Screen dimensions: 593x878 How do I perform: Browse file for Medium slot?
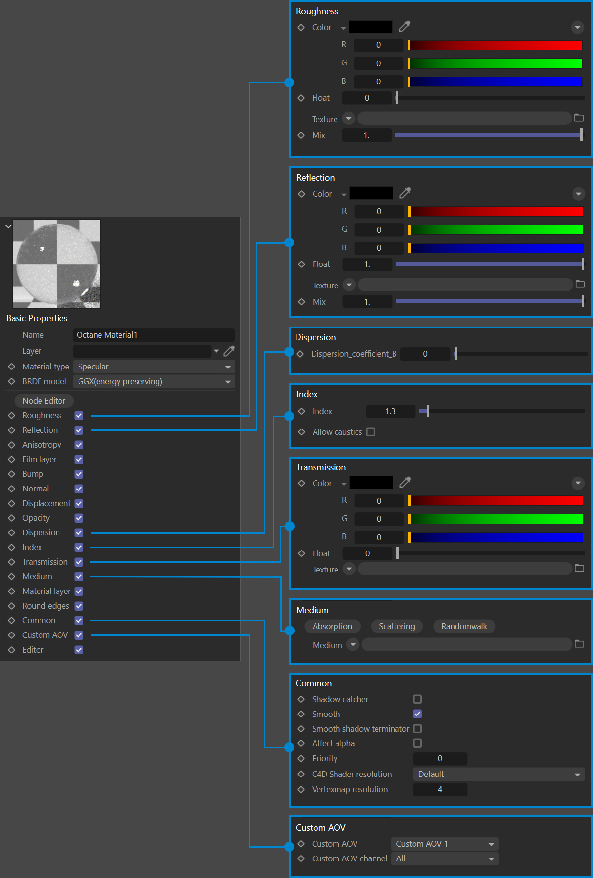click(579, 644)
